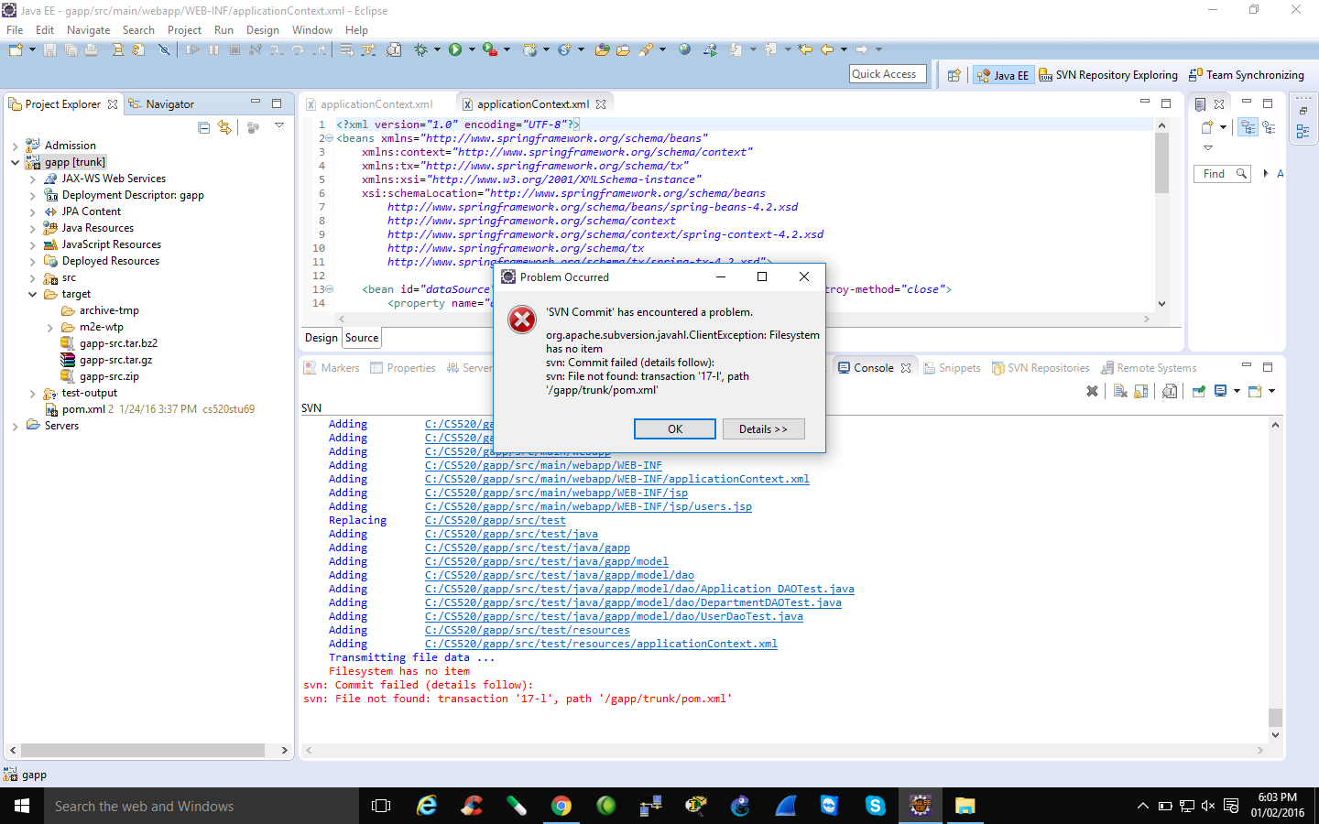Screen dimensions: 1319x824
Task: Toggle Scroll Lock in the Console
Action: 1141,391
